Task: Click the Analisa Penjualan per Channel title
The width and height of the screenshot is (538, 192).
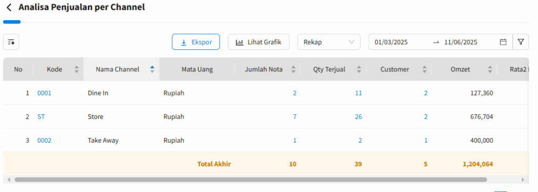Action: tap(81, 7)
